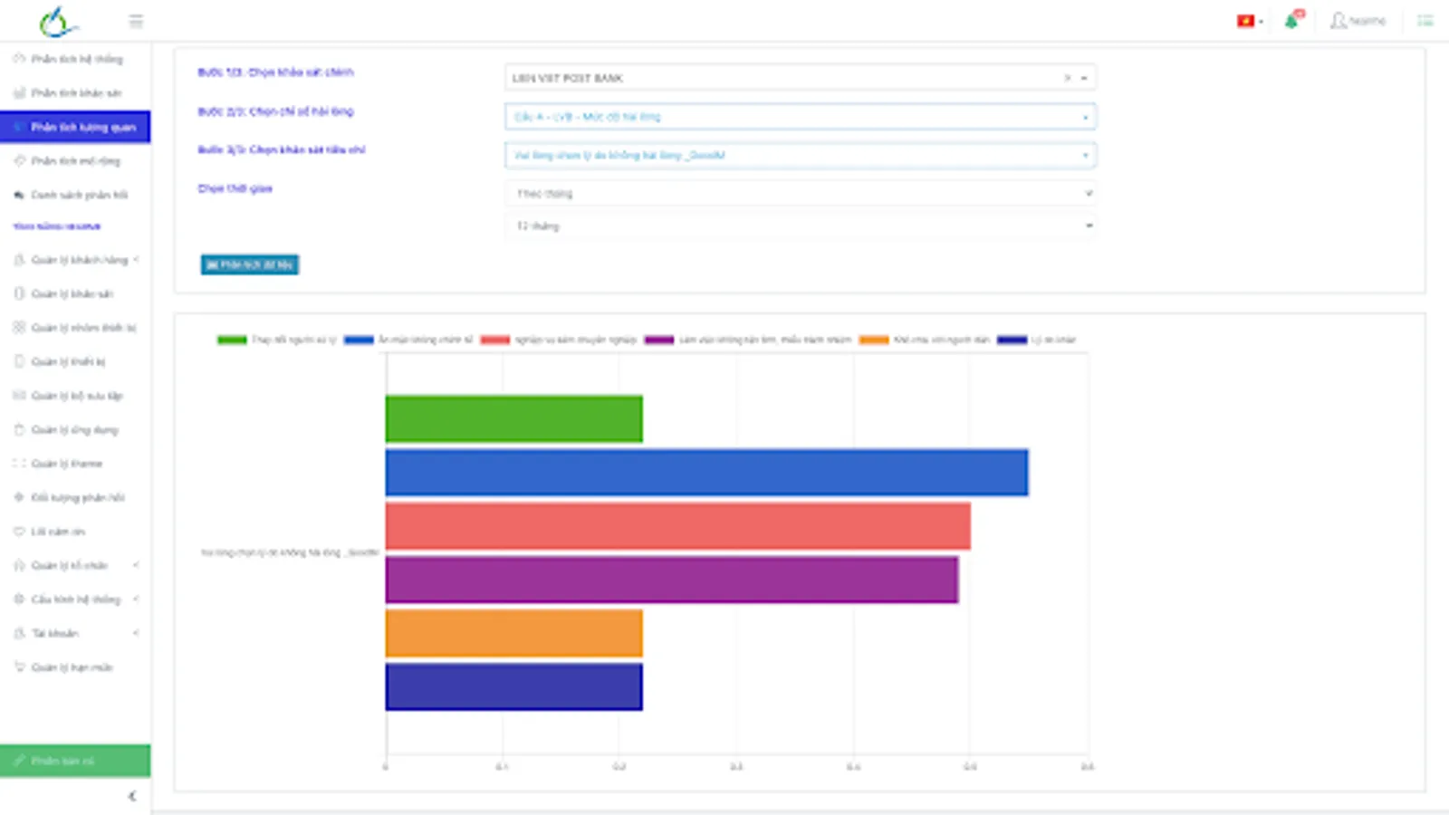
Task: Clear the LIEN VIET POST BANK selection
Action: coord(1067,78)
